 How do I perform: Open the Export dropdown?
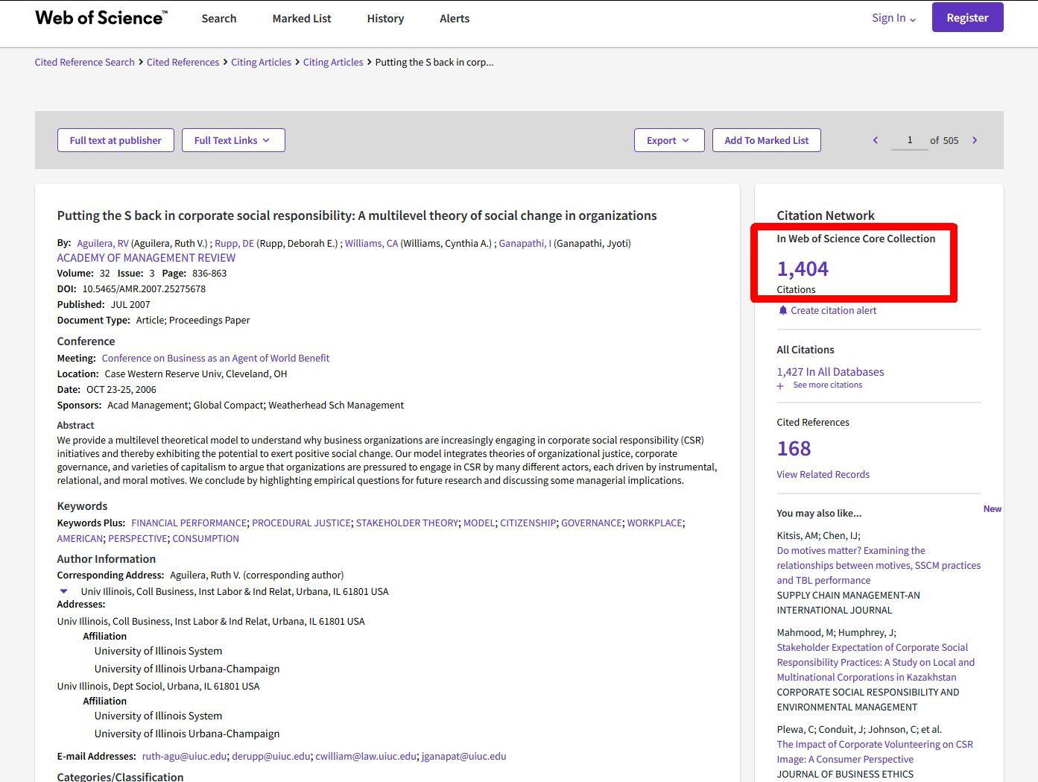point(669,140)
